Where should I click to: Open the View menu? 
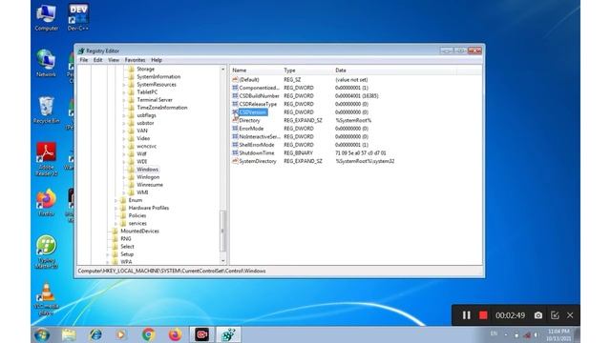(x=114, y=60)
